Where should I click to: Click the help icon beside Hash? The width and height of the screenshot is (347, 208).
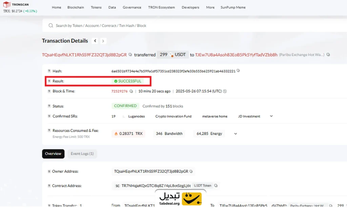pos(49,71)
